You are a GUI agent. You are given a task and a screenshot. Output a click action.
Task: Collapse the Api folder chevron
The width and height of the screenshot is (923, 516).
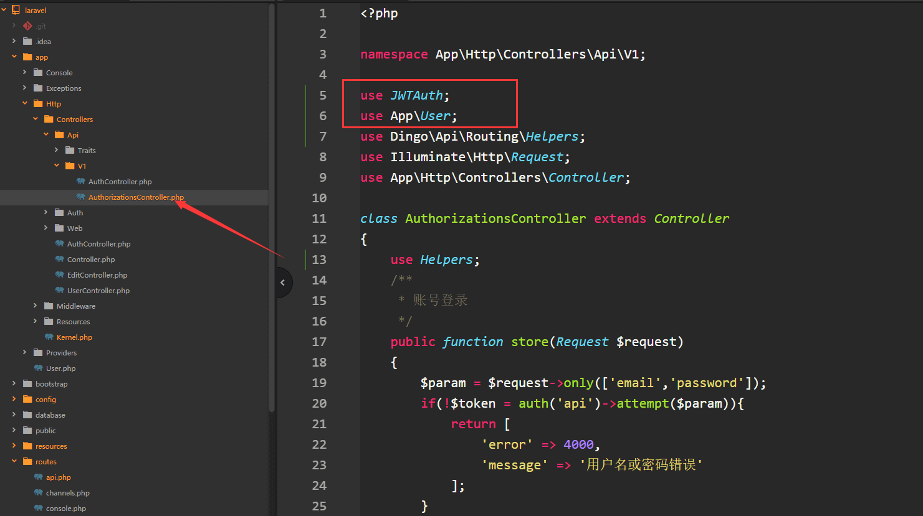[x=45, y=134]
